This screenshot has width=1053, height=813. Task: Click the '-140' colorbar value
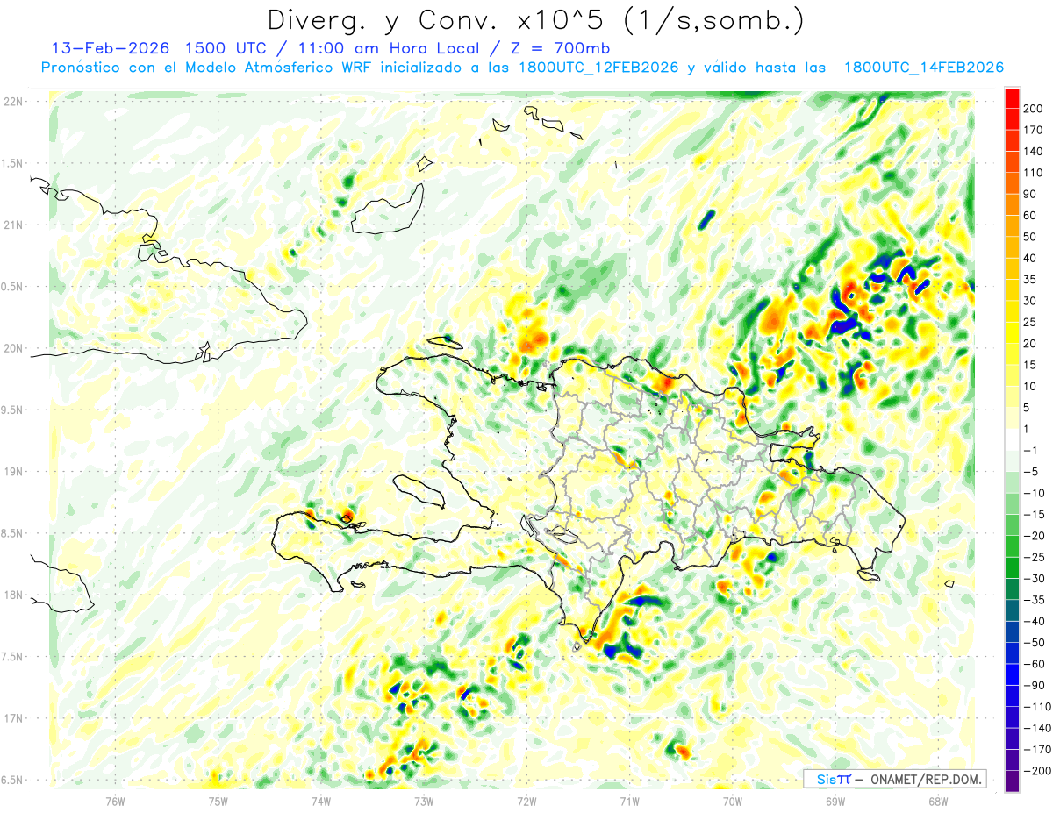click(1038, 728)
